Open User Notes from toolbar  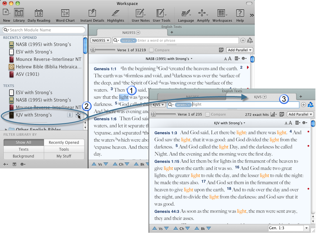[x=140, y=13]
